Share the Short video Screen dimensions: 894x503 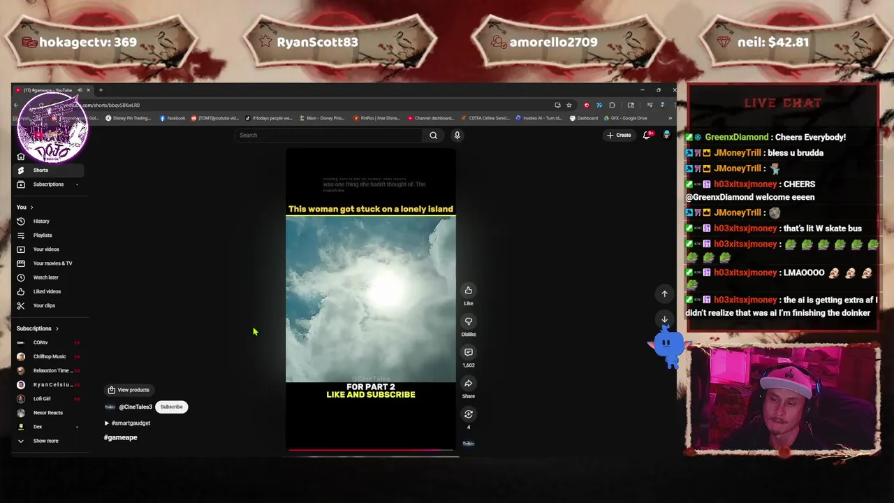(469, 384)
